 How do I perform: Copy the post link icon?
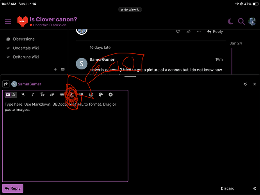[189, 32]
